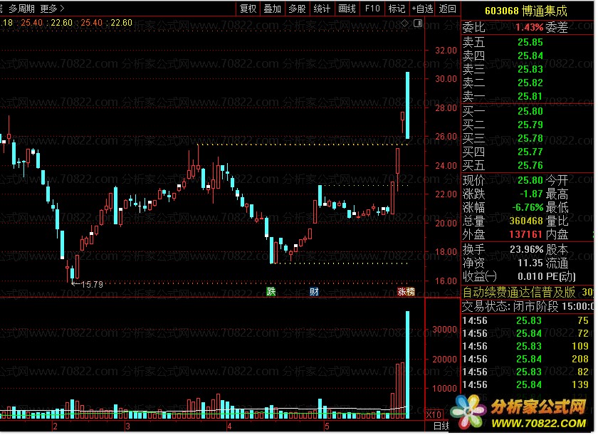Click the 返回 back button
Image resolution: width=598 pixels, height=435 pixels.
tap(447, 9)
